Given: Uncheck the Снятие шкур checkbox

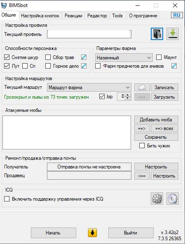Looking at the screenshot, I should coord(7,57).
